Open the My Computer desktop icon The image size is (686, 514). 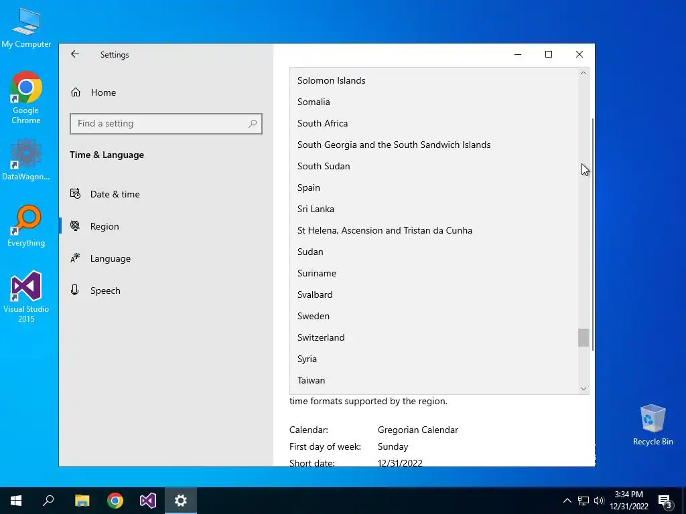click(x=26, y=27)
